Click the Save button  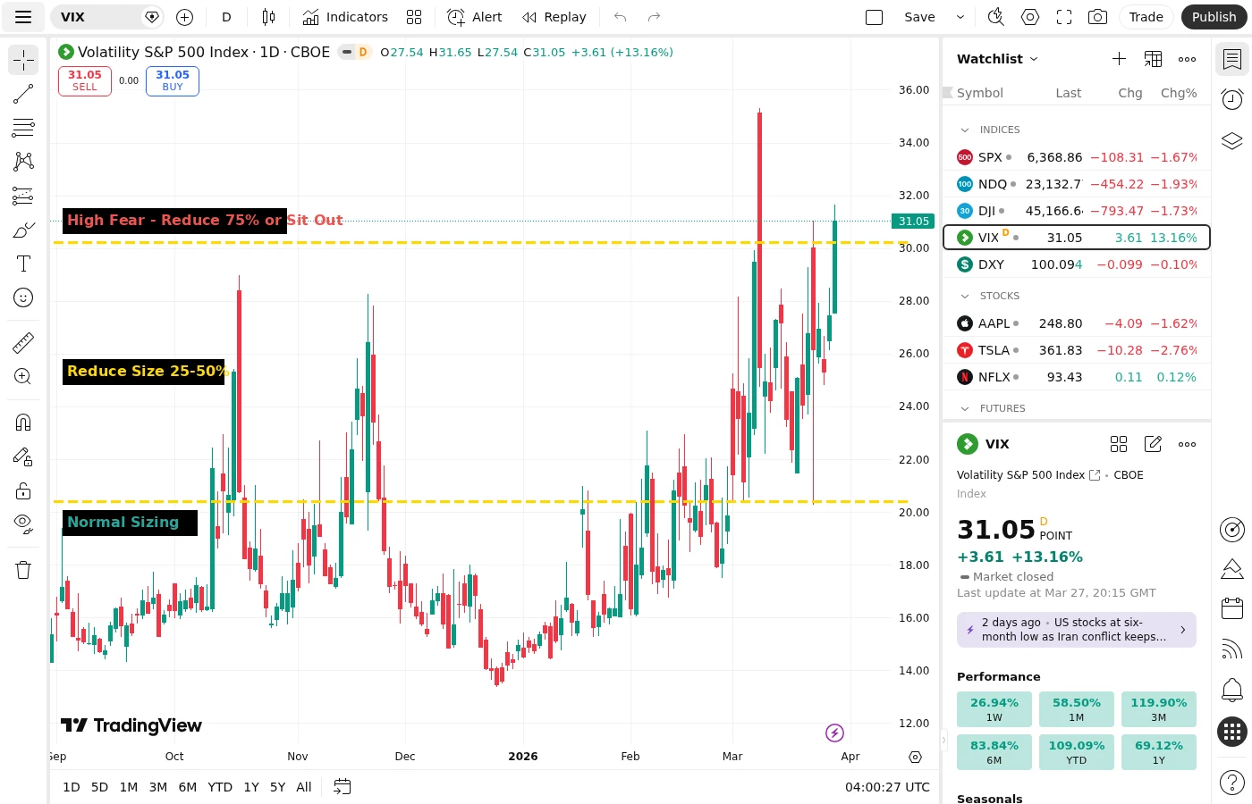coord(919,17)
